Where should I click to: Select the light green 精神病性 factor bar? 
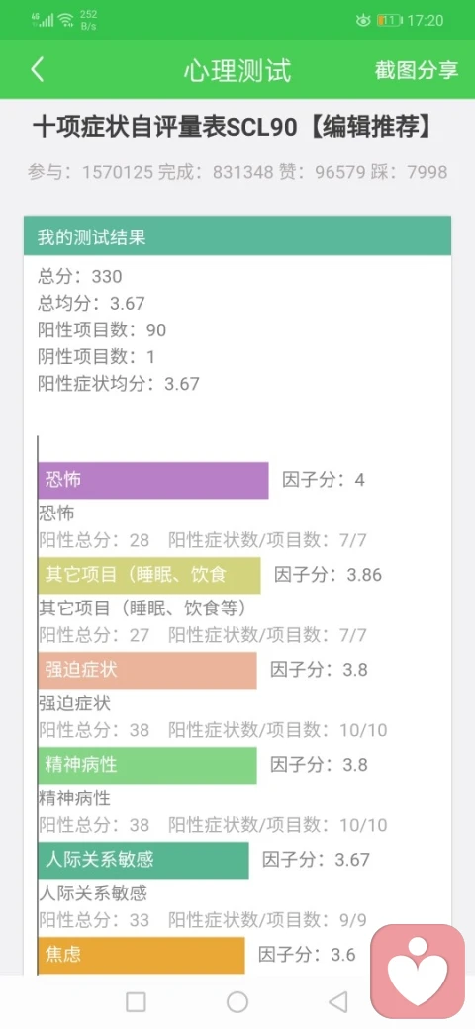pos(147,765)
